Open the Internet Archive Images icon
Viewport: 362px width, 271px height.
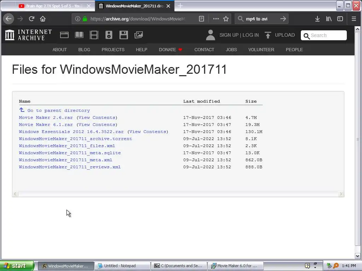pyautogui.click(x=139, y=35)
